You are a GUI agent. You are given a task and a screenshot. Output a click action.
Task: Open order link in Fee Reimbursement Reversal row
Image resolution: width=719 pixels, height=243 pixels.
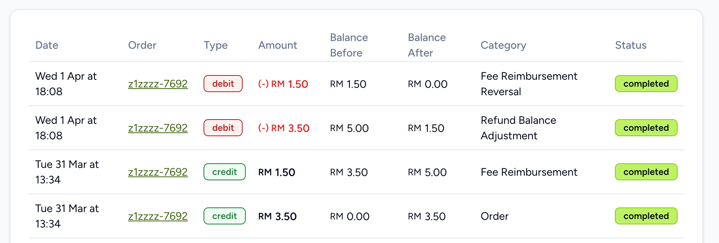(158, 84)
